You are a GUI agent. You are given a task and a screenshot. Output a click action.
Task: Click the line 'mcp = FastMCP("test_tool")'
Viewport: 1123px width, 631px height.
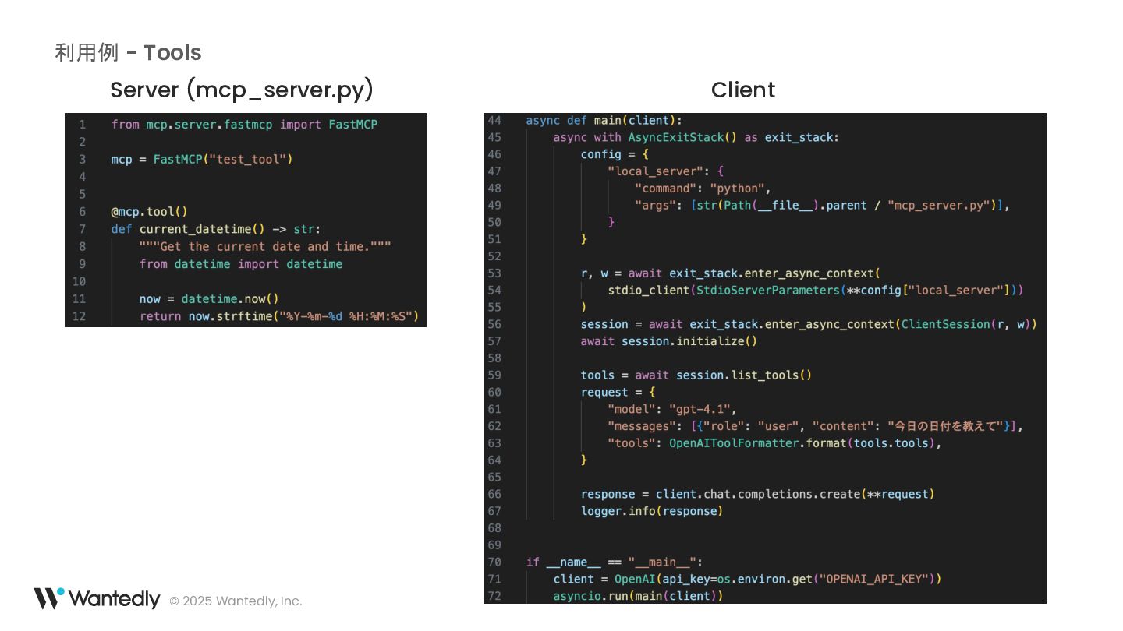(201, 160)
